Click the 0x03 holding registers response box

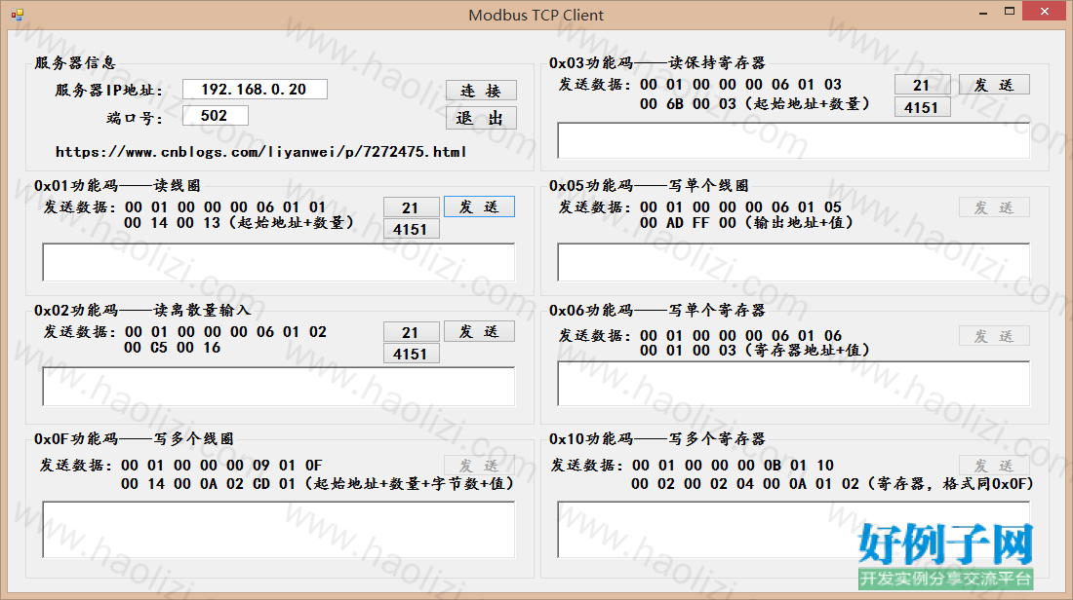pyautogui.click(x=794, y=140)
